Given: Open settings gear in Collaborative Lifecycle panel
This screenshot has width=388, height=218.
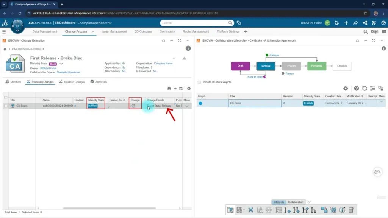Looking at the screenshot, I should (346, 88).
